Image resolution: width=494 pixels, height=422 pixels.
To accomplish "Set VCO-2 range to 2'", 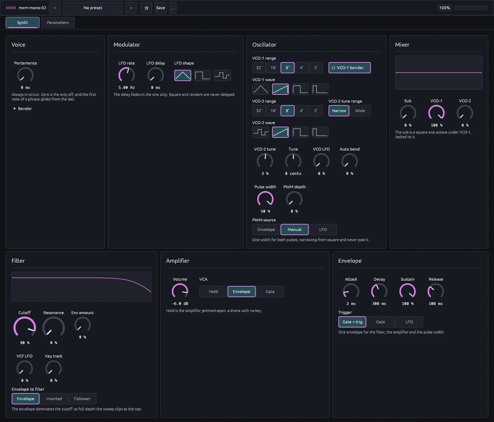I will 316,111.
